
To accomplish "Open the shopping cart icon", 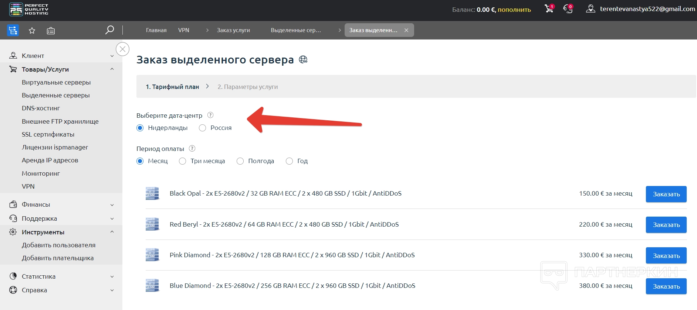I will [549, 9].
